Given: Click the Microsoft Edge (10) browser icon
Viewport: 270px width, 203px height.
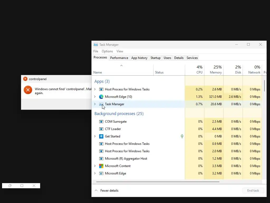Looking at the screenshot, I should pyautogui.click(x=101, y=97).
